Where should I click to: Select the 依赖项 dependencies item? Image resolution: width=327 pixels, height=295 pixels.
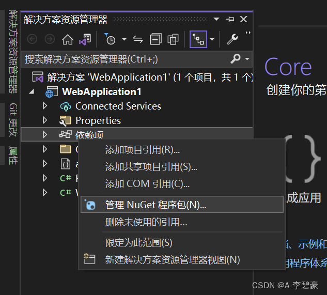(89, 135)
